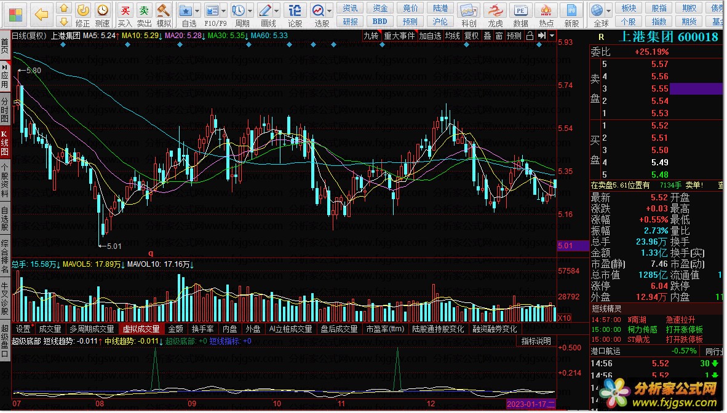Expand the 自选 dropdown arrow

pyautogui.click(x=197, y=10)
